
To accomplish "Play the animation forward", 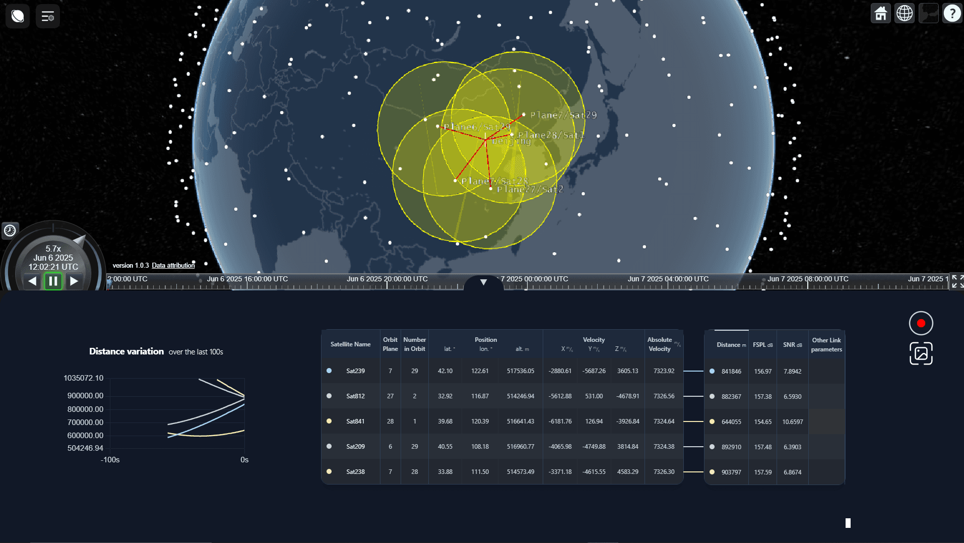I will (x=74, y=281).
